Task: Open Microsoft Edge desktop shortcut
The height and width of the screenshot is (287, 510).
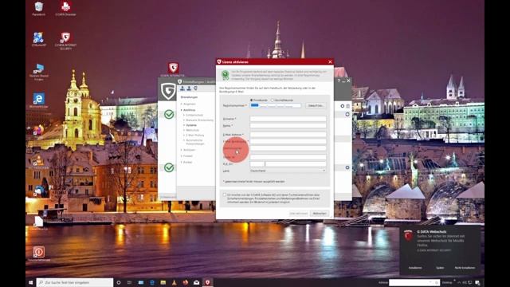Action: [39, 100]
